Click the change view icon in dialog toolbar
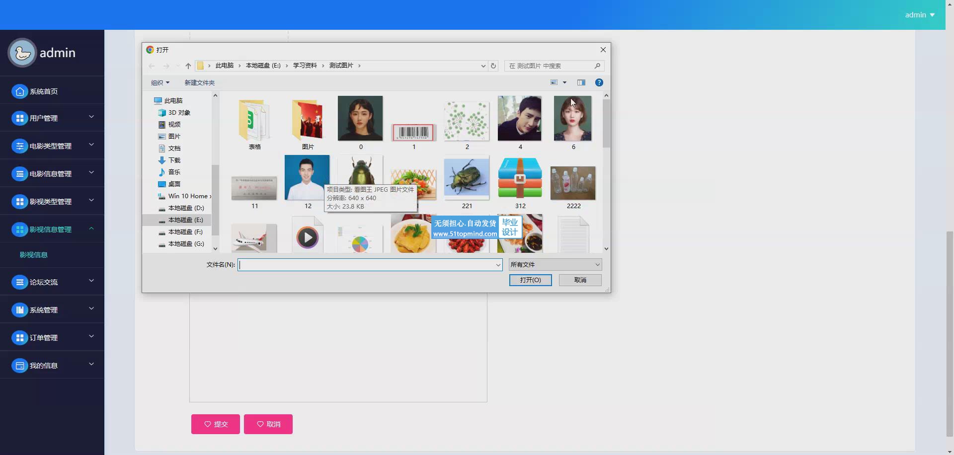Image resolution: width=954 pixels, height=455 pixels. click(x=554, y=82)
